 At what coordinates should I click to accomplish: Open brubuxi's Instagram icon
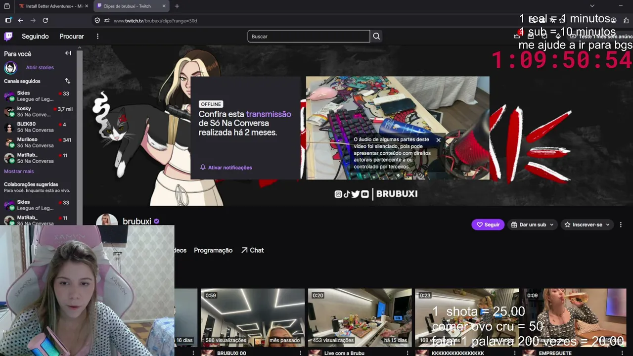pyautogui.click(x=338, y=194)
